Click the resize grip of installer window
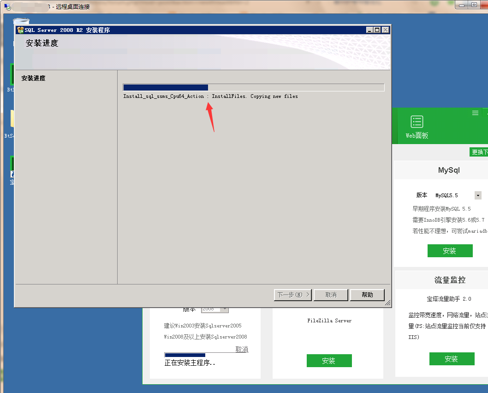 click(387, 303)
